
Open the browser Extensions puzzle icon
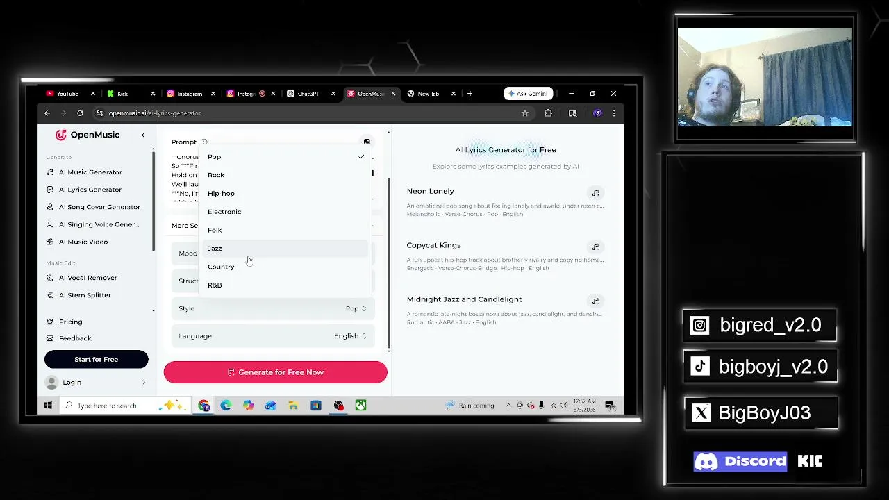tap(549, 113)
